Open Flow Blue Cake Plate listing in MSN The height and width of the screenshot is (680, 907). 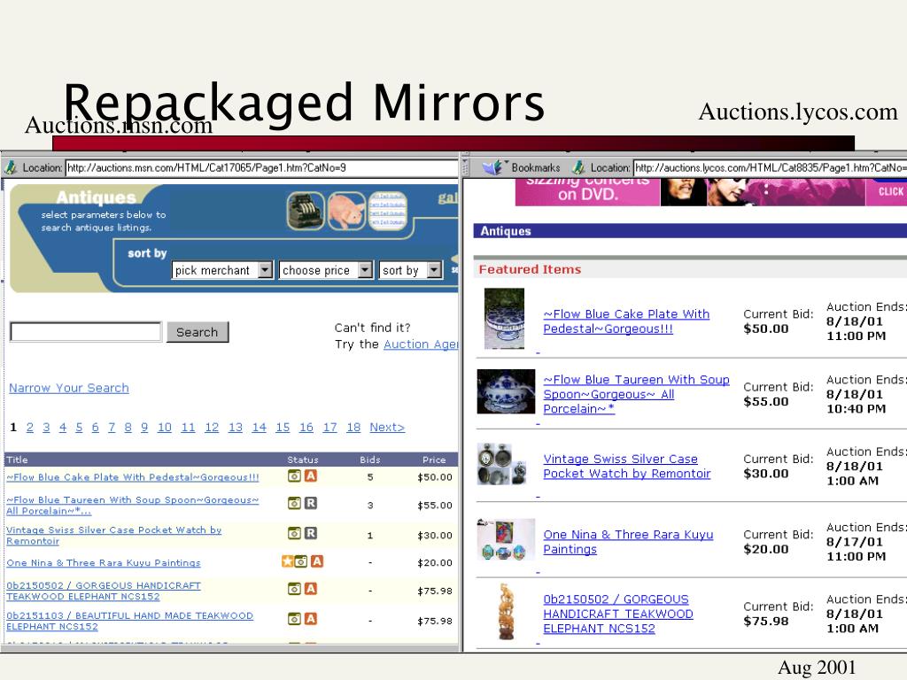click(x=133, y=477)
